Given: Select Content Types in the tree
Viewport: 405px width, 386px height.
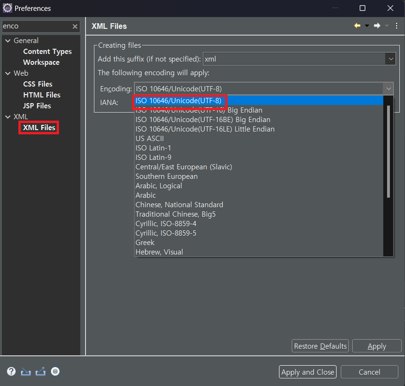Looking at the screenshot, I should point(48,52).
